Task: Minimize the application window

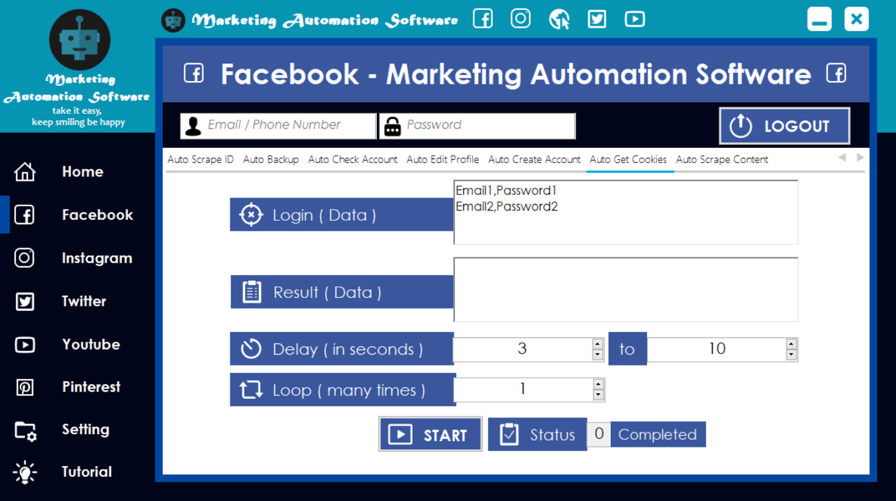Action: (x=819, y=19)
